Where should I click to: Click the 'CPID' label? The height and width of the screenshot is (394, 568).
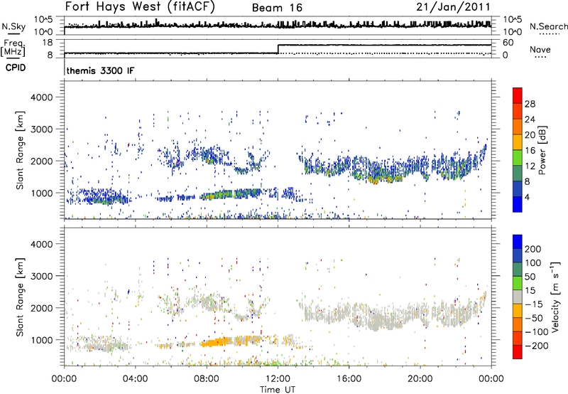click(16, 68)
